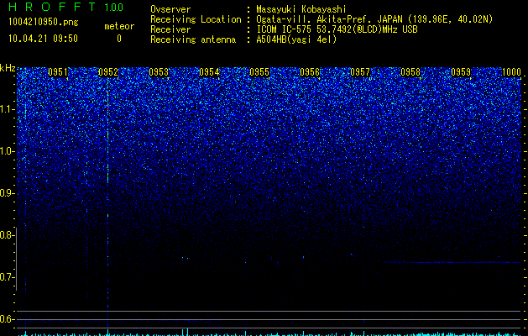Image resolution: width=528 pixels, height=336 pixels.
Task: Click the 0956 time marker
Action: pyautogui.click(x=310, y=72)
